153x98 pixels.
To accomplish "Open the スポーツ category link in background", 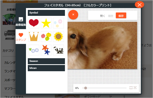I will tap(10, 80).
